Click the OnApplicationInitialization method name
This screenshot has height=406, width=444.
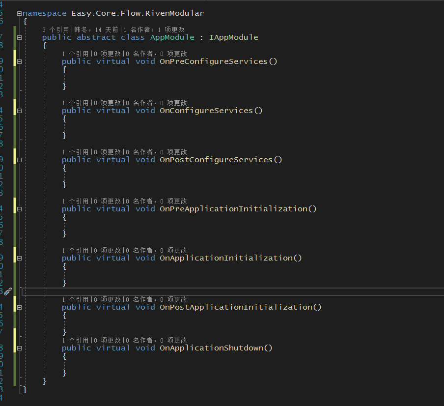(226, 258)
